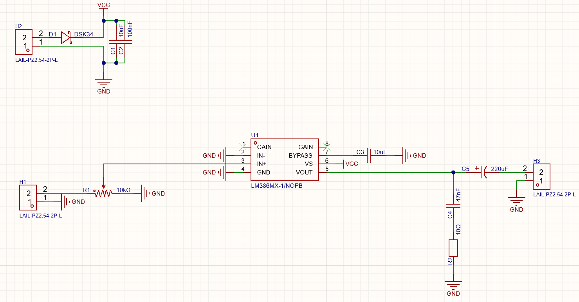This screenshot has height=302, width=579.
Task: Select the D1 designator label
Action: [52, 34]
